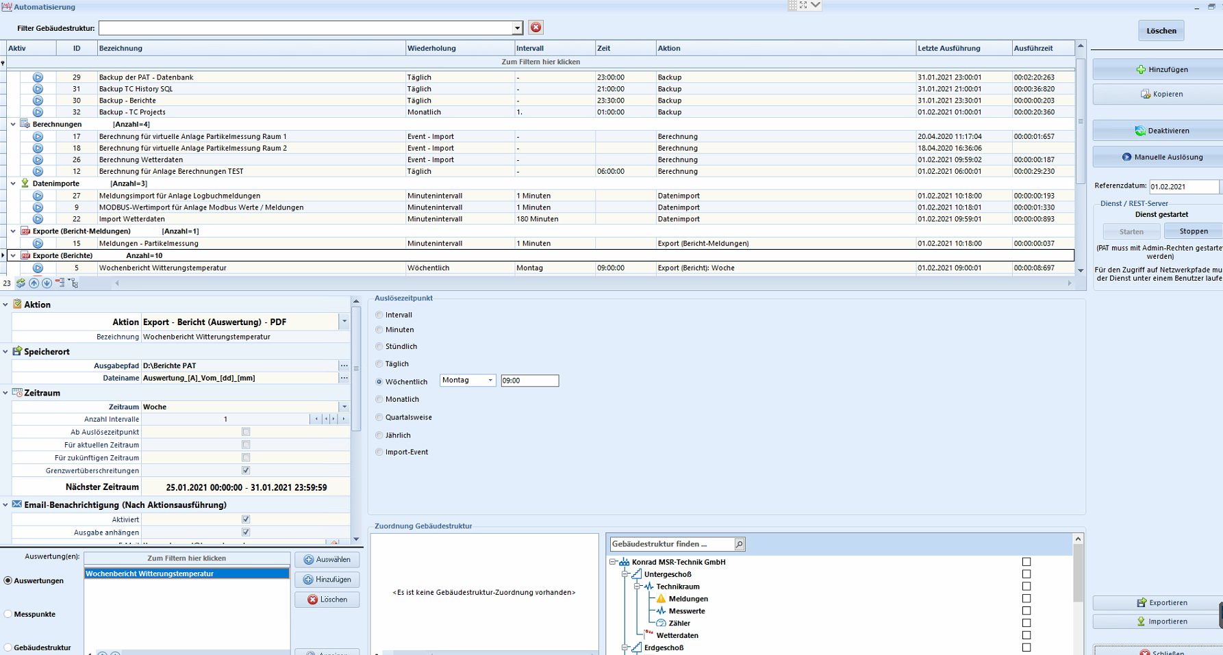Viewport: 1223px width, 655px height.
Task: Click the Gebäudestruktur tree vertical scrollbar
Action: (x=1078, y=574)
